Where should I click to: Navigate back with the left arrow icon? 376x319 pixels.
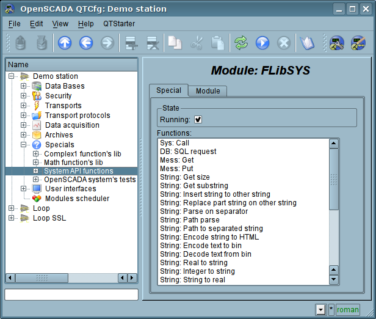(86, 43)
